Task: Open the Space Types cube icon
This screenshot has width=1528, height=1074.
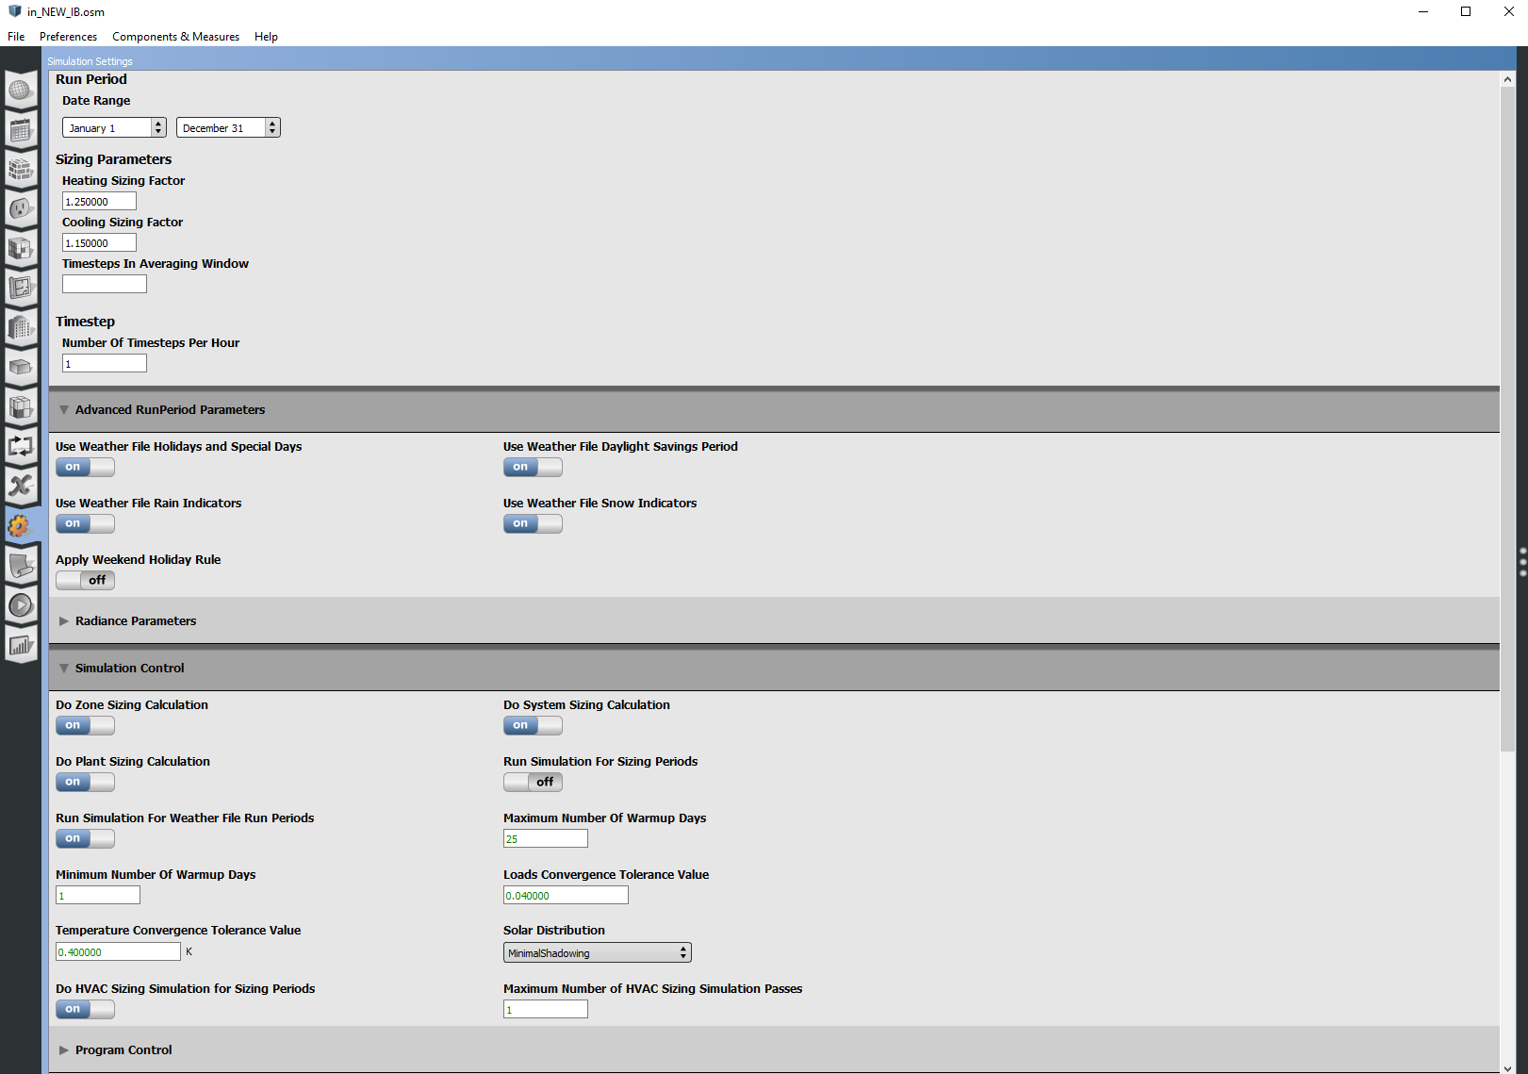Action: [21, 249]
